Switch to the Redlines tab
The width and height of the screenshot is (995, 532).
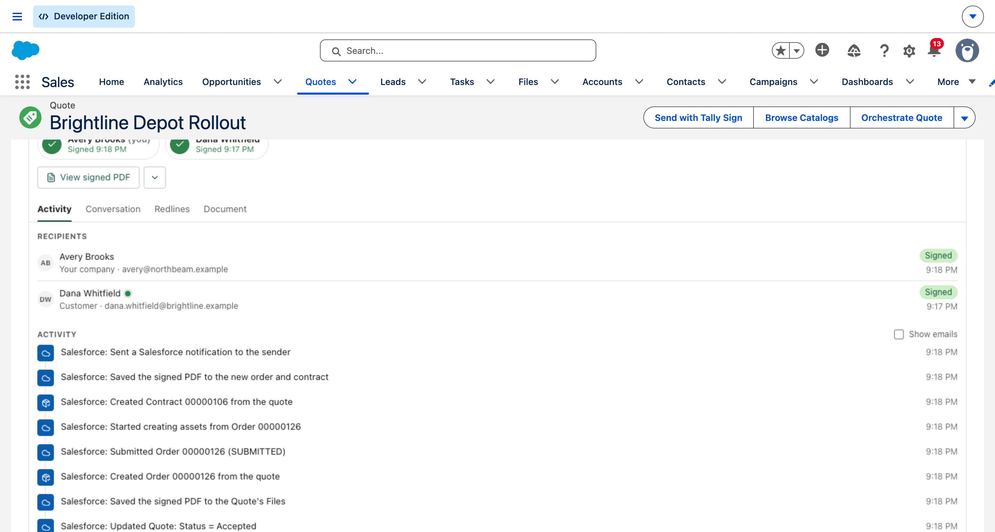coord(172,209)
